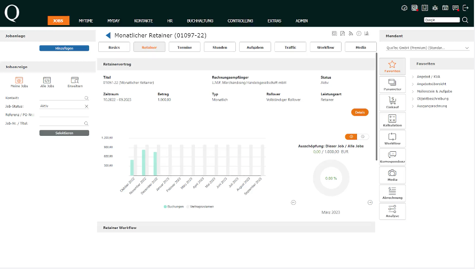Click the logout icon at top right

[465, 8]
